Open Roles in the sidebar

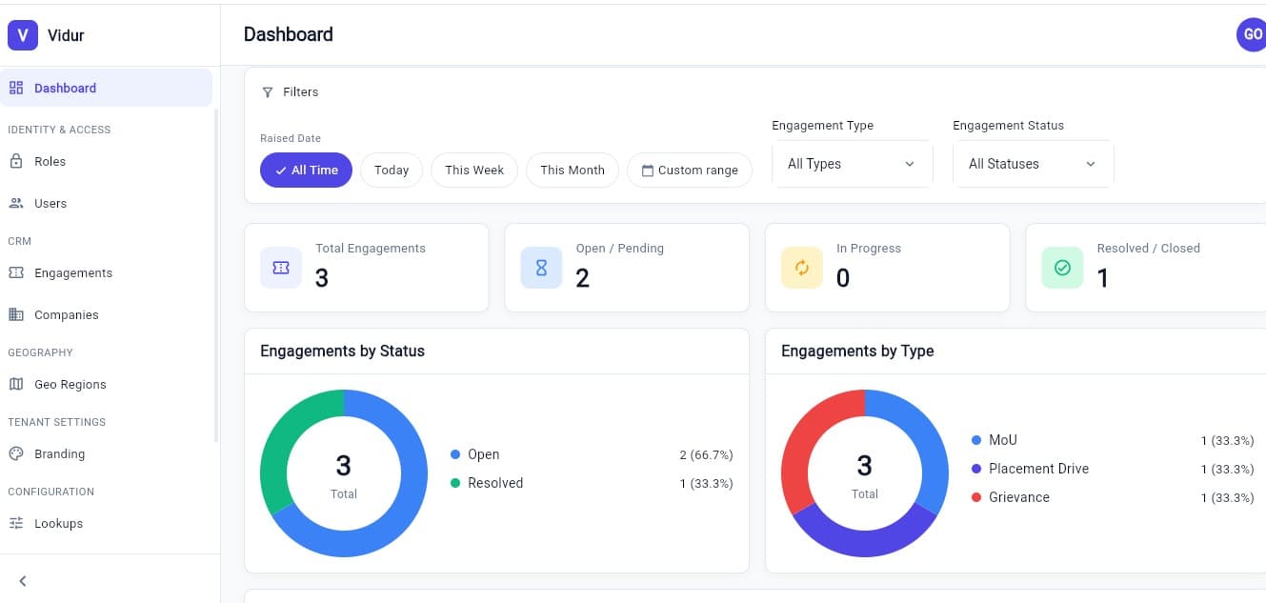(x=106, y=161)
